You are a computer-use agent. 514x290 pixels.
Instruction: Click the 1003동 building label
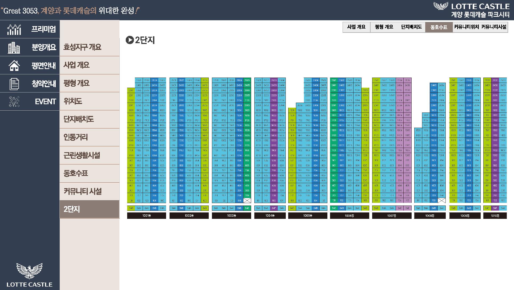point(231,216)
